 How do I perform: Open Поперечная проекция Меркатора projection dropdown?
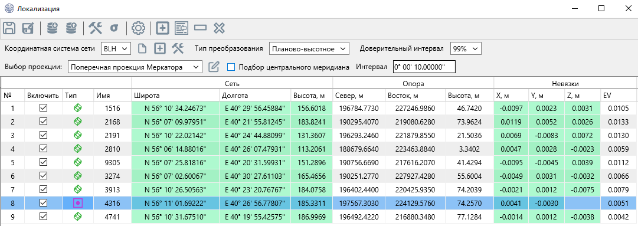(135, 67)
